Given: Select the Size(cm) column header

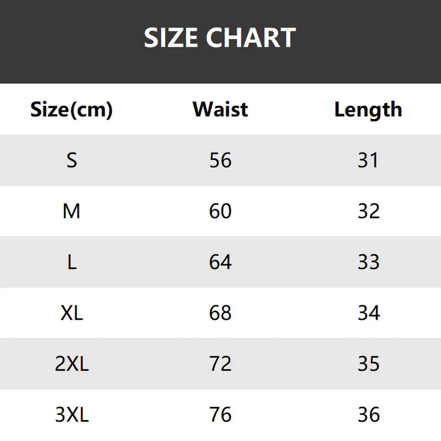Looking at the screenshot, I should click(72, 109).
